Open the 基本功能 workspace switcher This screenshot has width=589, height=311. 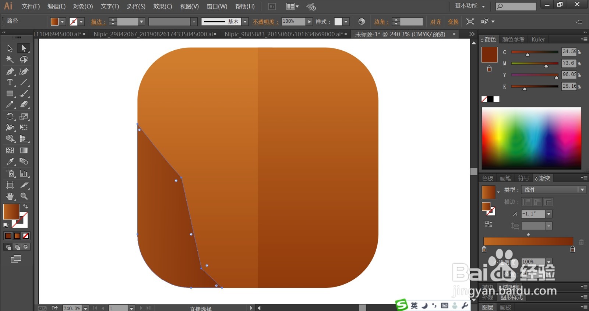(470, 6)
